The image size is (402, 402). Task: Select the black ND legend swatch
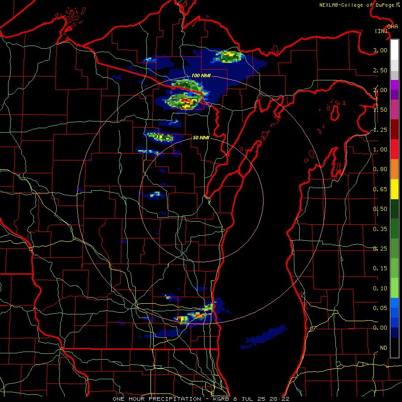pyautogui.click(x=394, y=348)
